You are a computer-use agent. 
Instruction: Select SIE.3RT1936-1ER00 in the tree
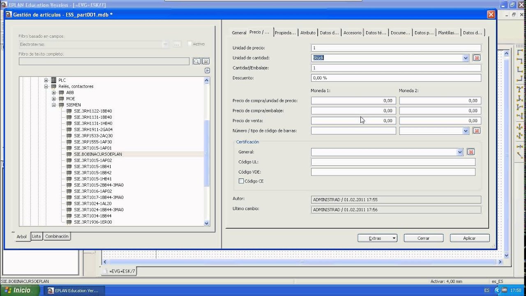pyautogui.click(x=93, y=222)
